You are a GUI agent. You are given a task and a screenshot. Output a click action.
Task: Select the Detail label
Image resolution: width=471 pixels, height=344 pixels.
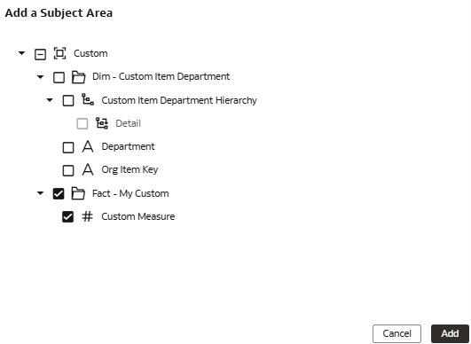coord(129,123)
